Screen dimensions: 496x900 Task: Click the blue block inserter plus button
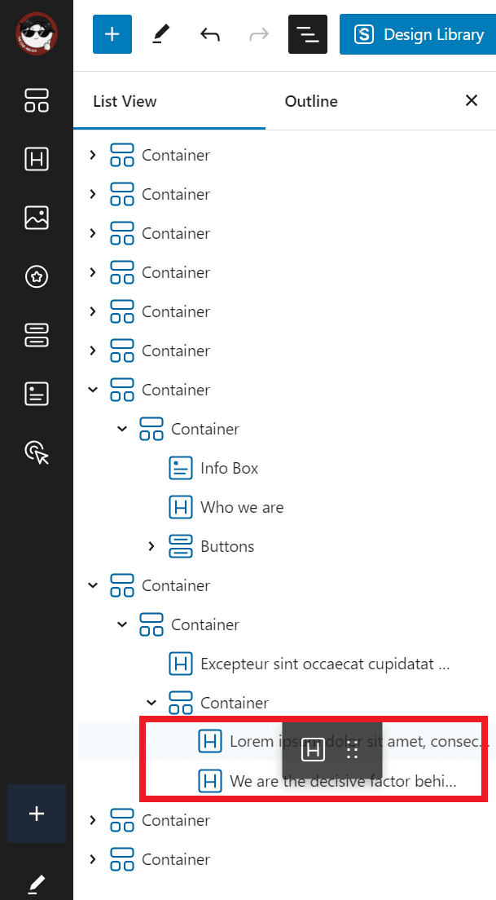click(112, 34)
